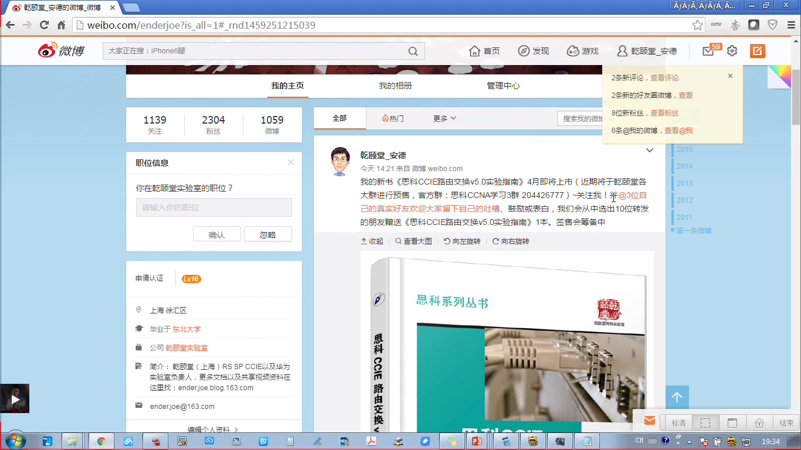The width and height of the screenshot is (801, 450).
Task: Switch to 我的主页 tab
Action: 287,86
